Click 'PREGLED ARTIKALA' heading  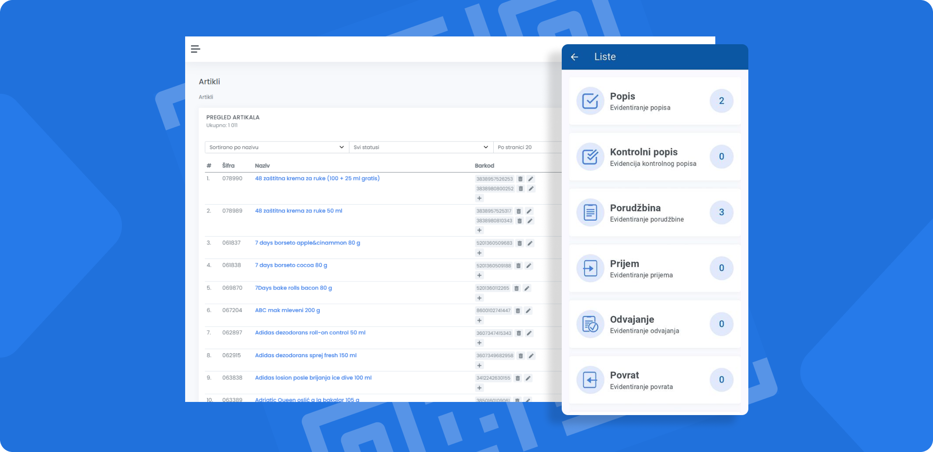point(233,118)
